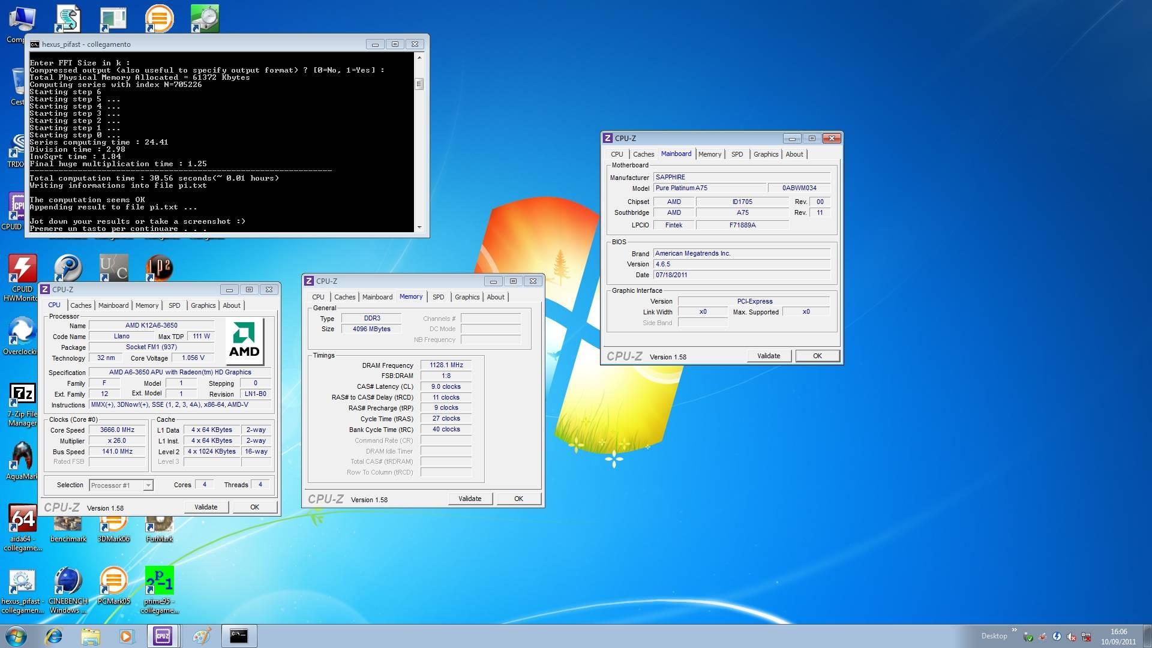The image size is (1152, 648).
Task: Click Validate in the Mainboard window
Action: click(x=769, y=356)
